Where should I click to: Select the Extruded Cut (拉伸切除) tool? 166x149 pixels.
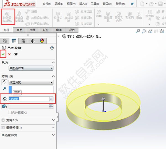58,17
